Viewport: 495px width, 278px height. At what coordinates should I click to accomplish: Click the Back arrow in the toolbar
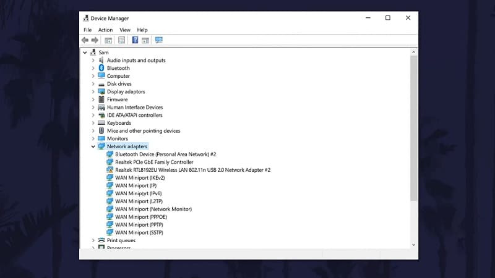point(85,40)
